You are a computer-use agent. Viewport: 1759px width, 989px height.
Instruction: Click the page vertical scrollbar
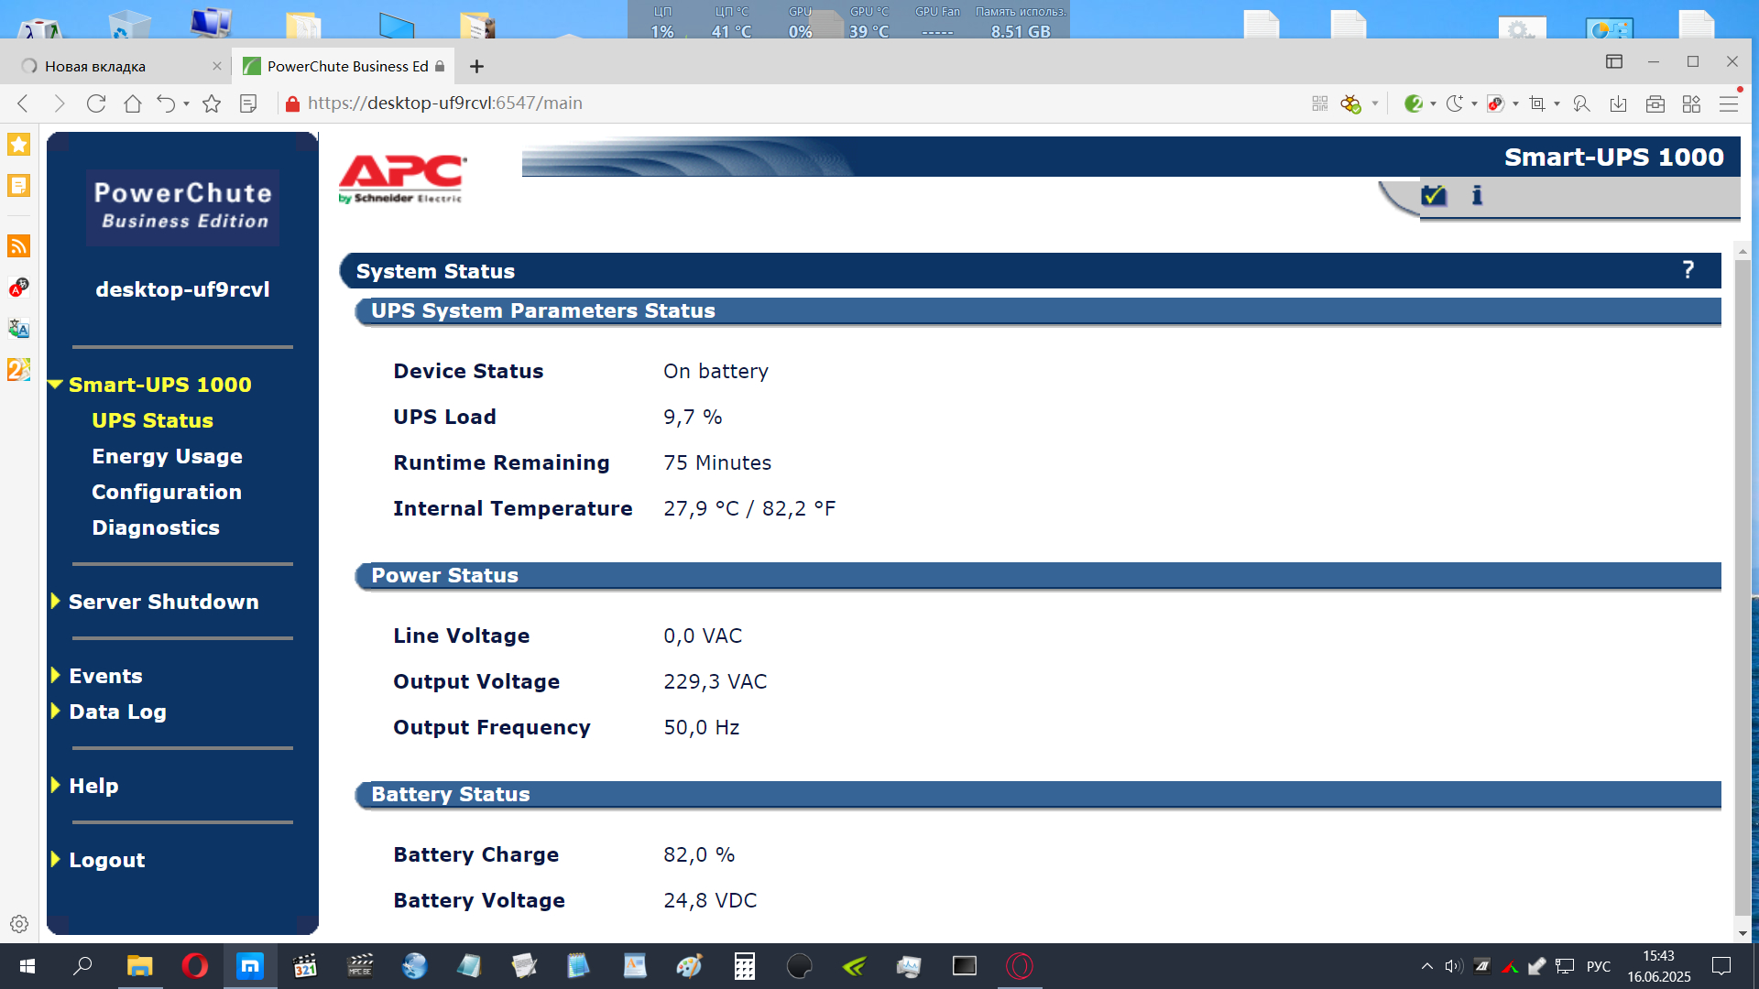click(1742, 586)
